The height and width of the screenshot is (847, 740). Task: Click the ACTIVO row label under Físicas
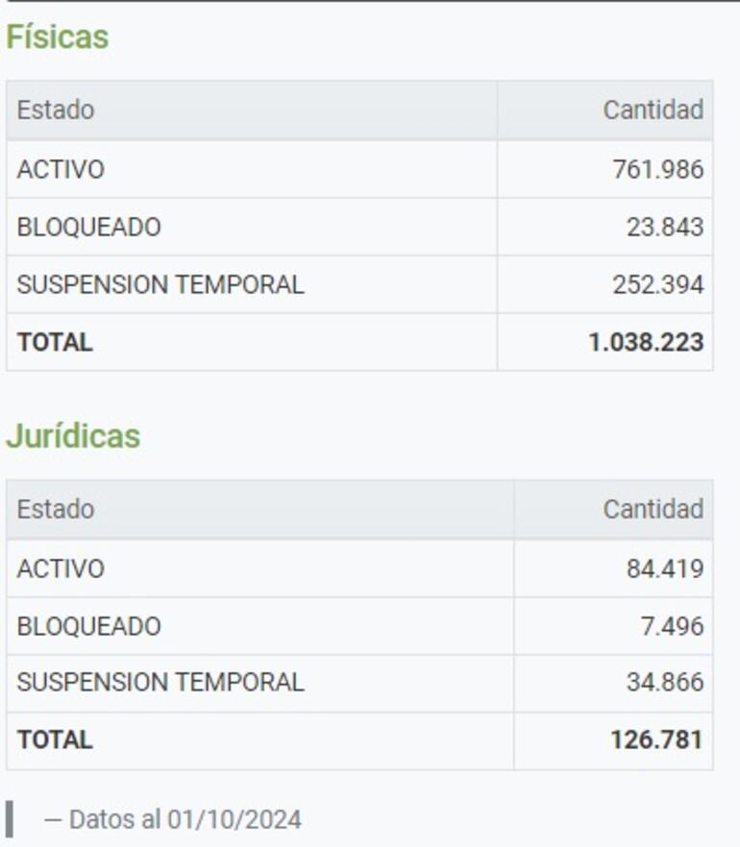(x=61, y=170)
